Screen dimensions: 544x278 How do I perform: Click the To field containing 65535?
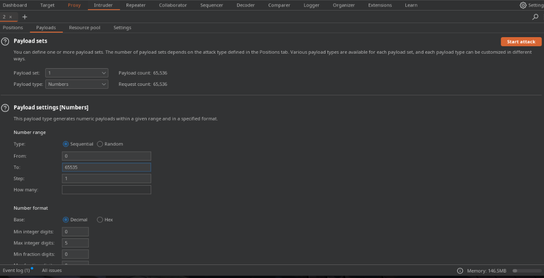[106, 168]
